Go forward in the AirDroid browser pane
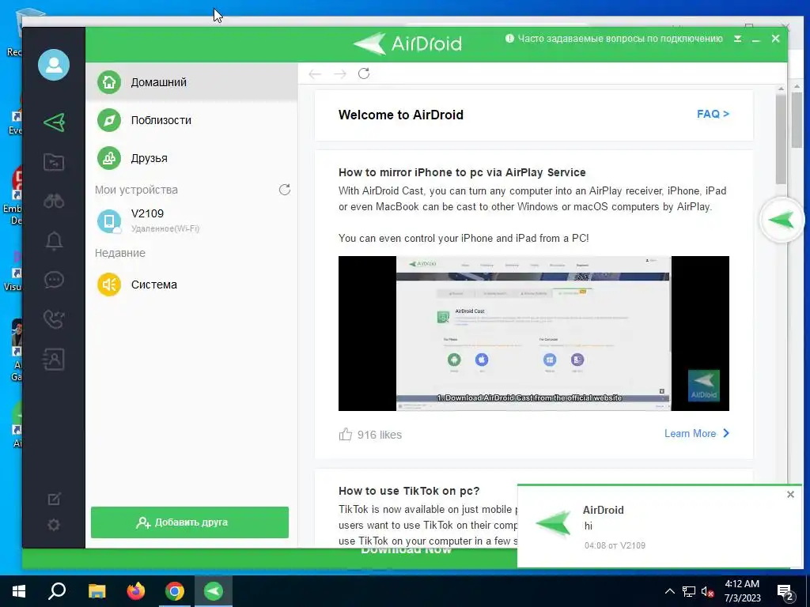810x607 pixels. (340, 74)
